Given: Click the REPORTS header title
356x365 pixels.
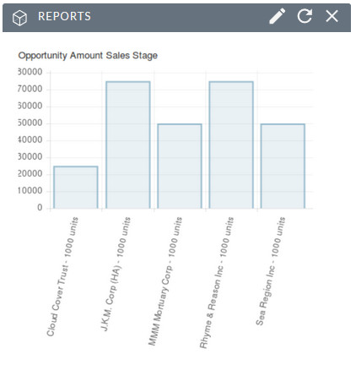Looking at the screenshot, I should tap(64, 16).
